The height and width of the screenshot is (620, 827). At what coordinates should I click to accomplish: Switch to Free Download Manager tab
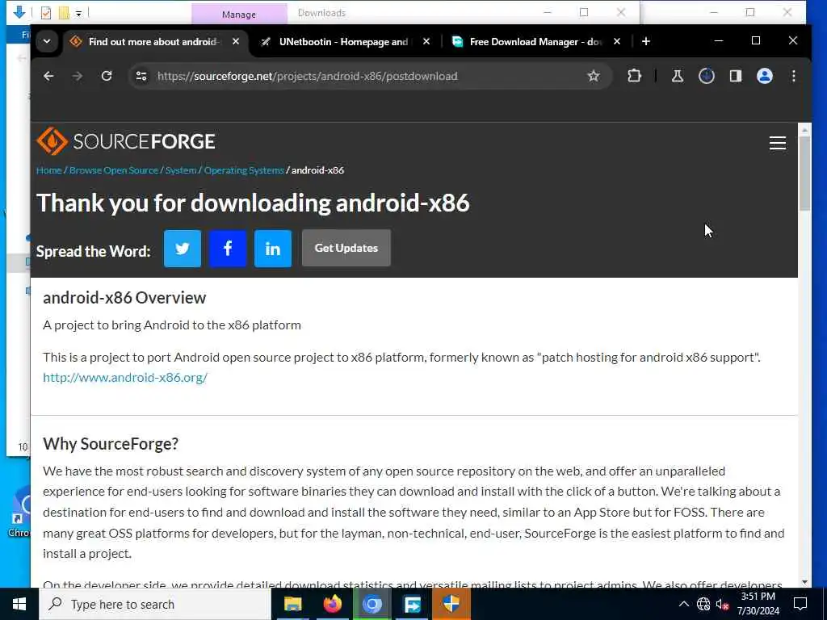tap(535, 42)
